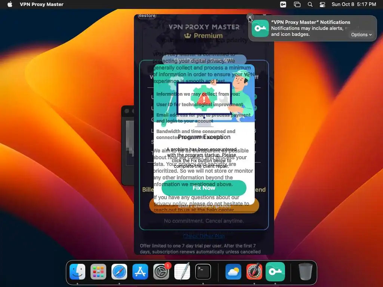Click the Premium crown heading
Image resolution: width=383 pixels, height=287 pixels.
click(x=203, y=36)
